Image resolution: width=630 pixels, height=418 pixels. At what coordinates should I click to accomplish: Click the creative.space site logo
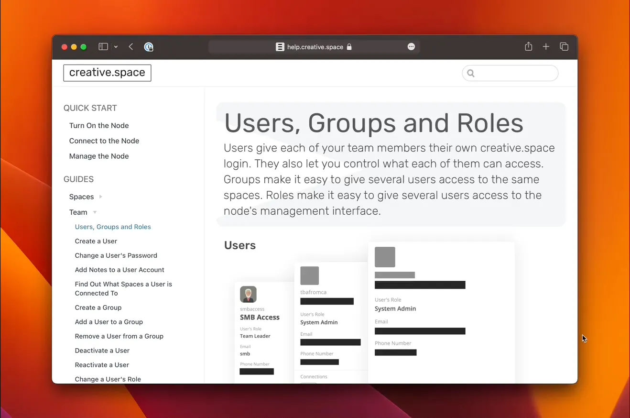[107, 73]
